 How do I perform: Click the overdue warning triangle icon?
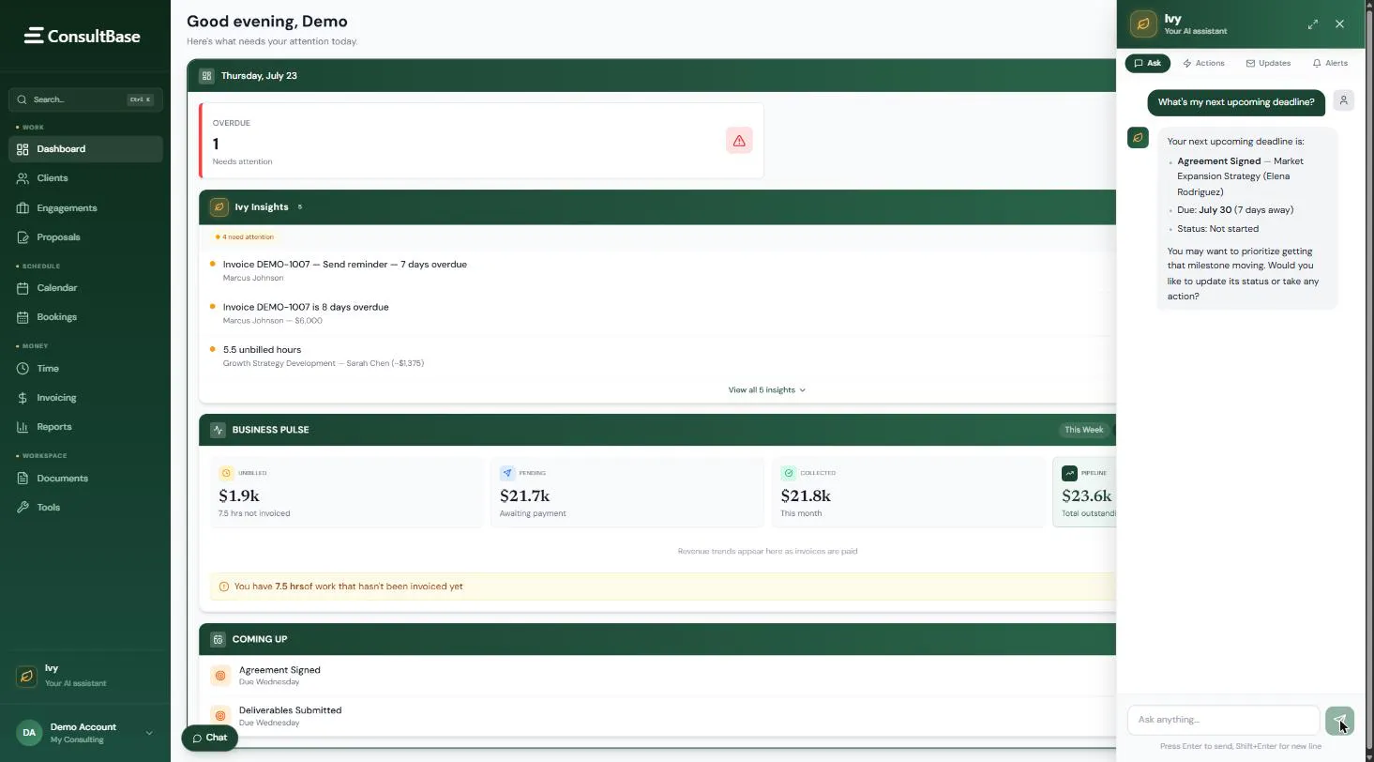click(x=739, y=141)
